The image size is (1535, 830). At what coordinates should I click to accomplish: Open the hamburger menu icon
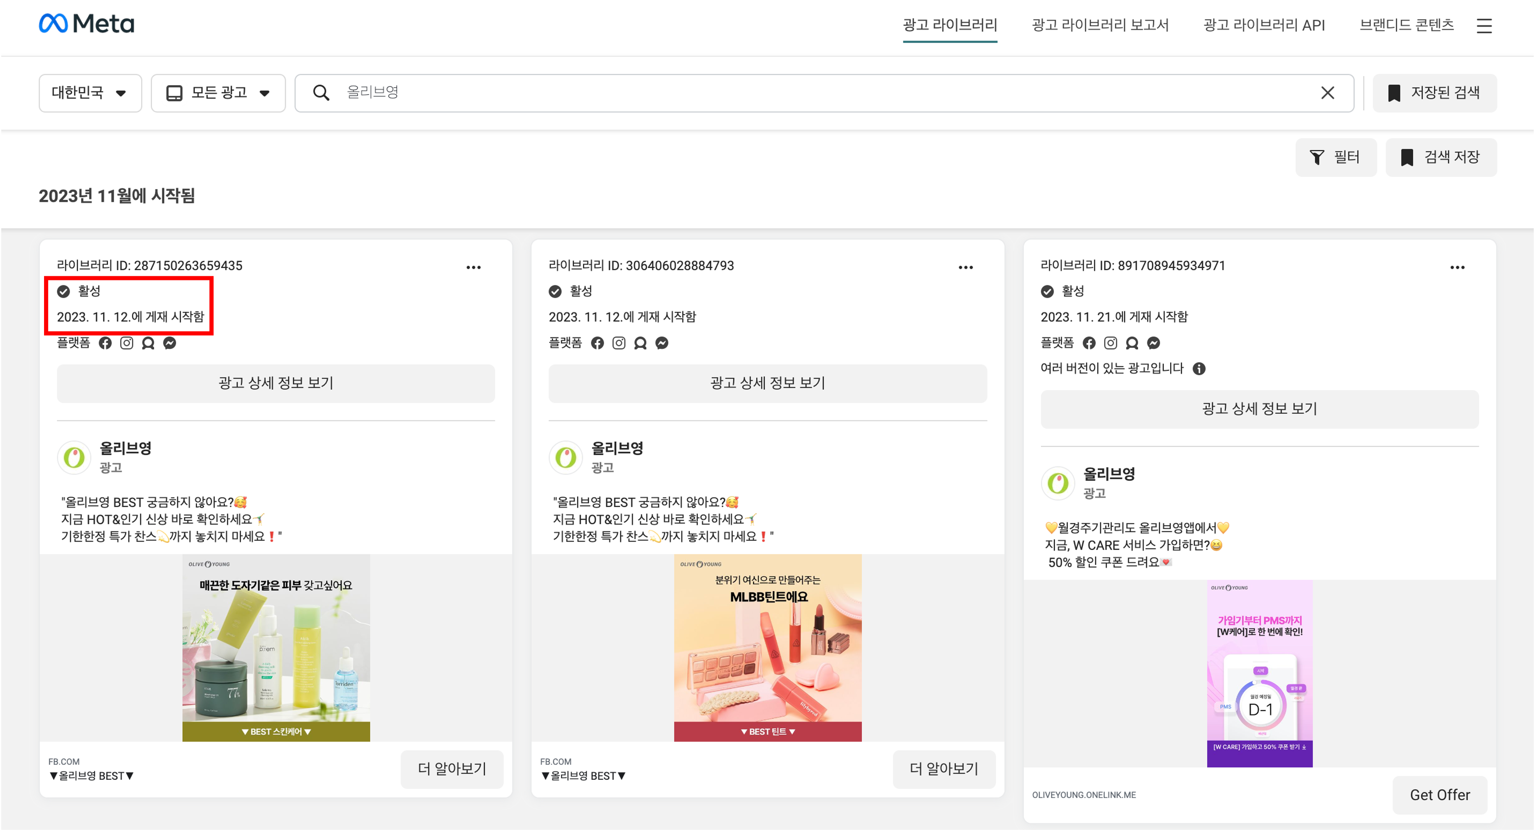click(x=1484, y=26)
